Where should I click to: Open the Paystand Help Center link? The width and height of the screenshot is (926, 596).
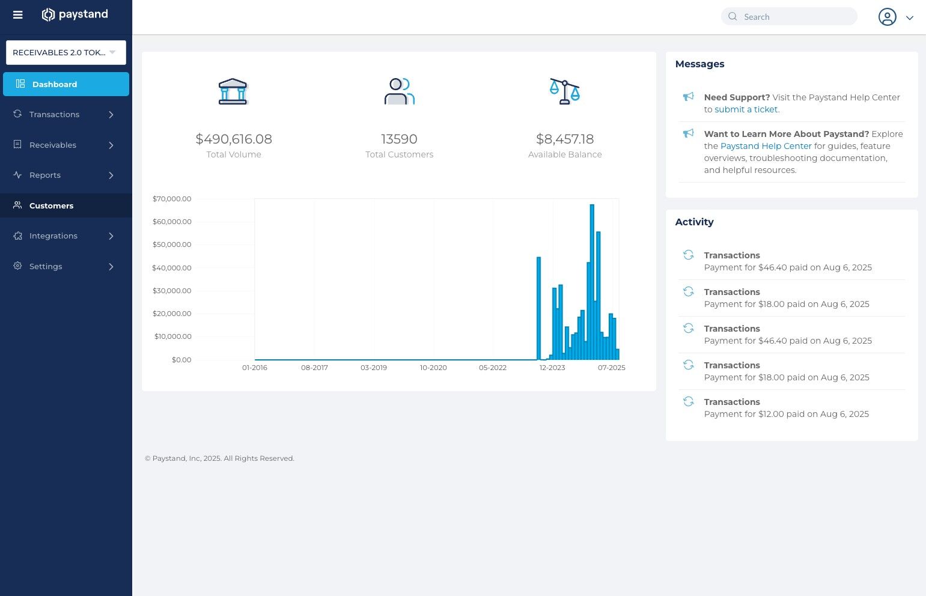click(x=766, y=145)
